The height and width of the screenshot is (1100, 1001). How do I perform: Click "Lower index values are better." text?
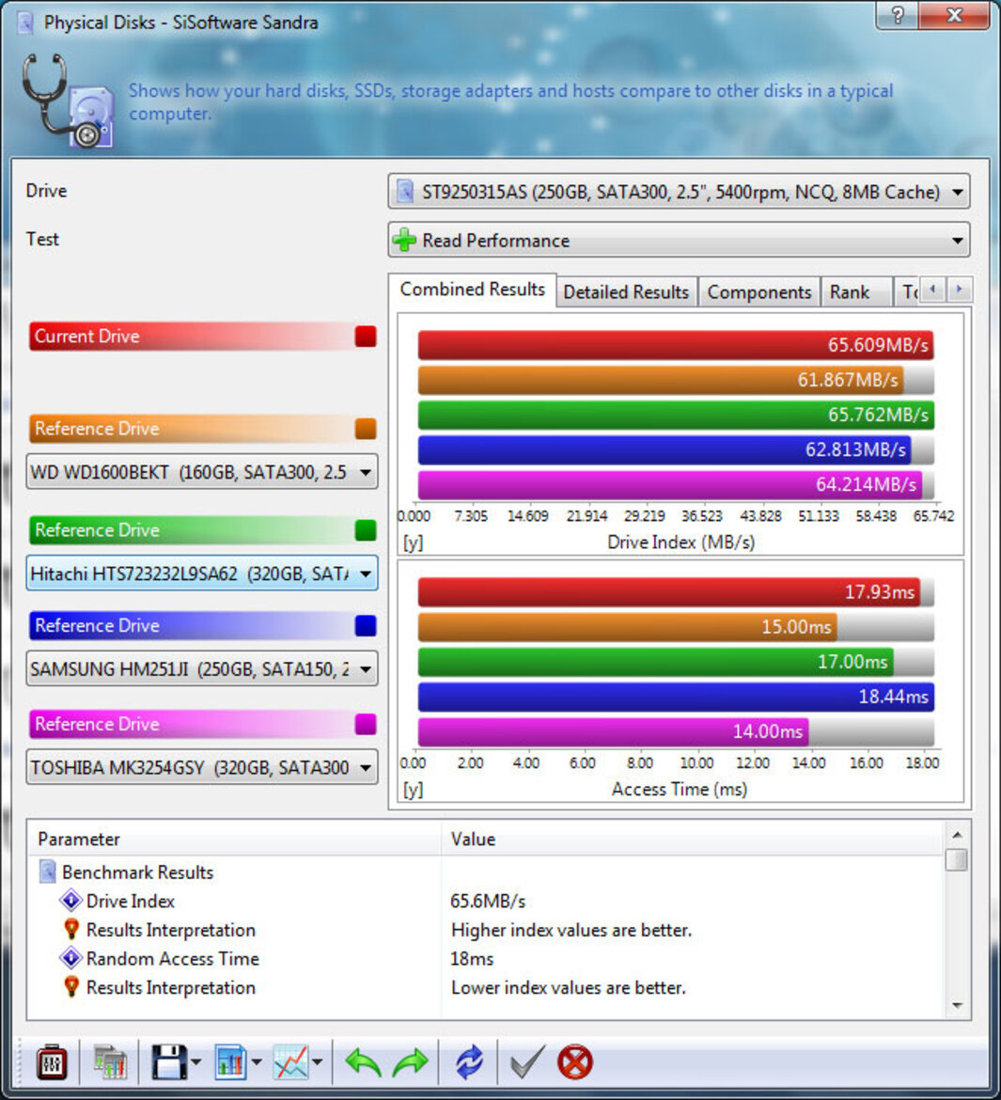click(569, 987)
